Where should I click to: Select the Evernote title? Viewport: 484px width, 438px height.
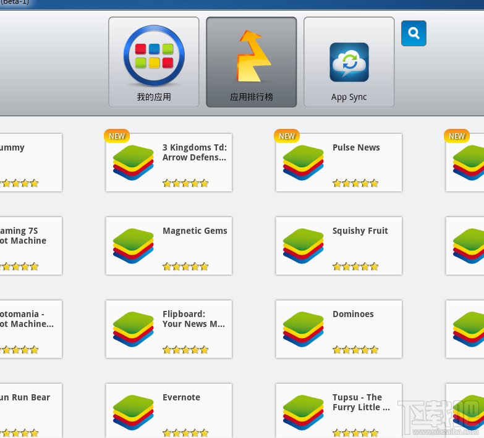coord(181,397)
